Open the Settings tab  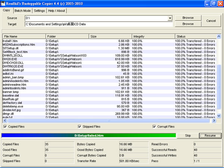39,10
